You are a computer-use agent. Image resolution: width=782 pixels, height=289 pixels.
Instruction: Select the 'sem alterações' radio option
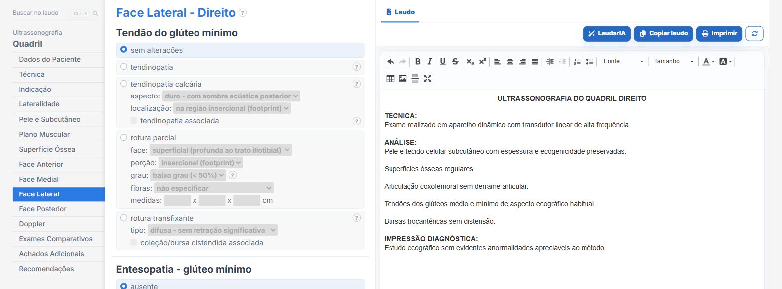point(124,50)
